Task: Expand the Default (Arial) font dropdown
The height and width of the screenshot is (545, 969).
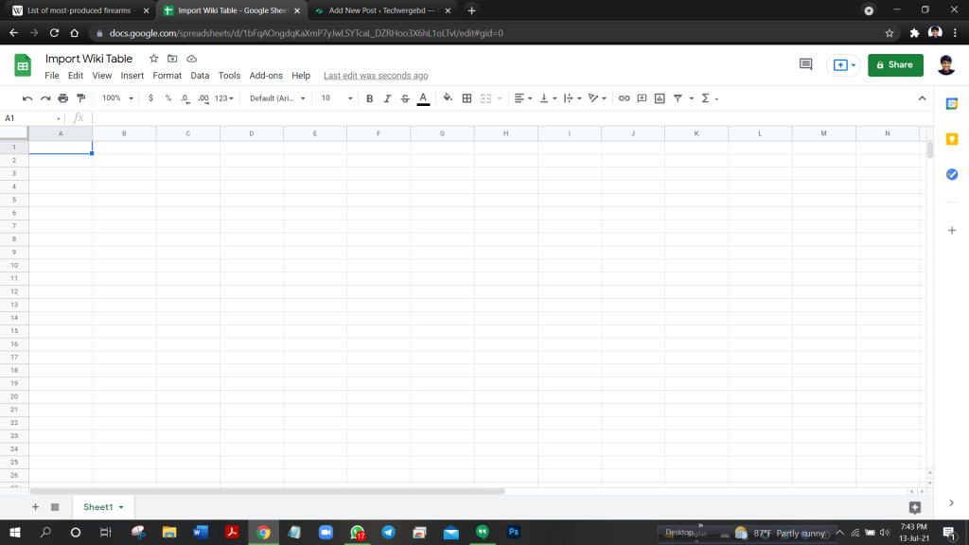Action: (x=277, y=98)
